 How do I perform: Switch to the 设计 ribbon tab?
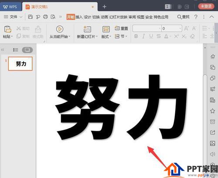pyautogui.click(x=88, y=17)
